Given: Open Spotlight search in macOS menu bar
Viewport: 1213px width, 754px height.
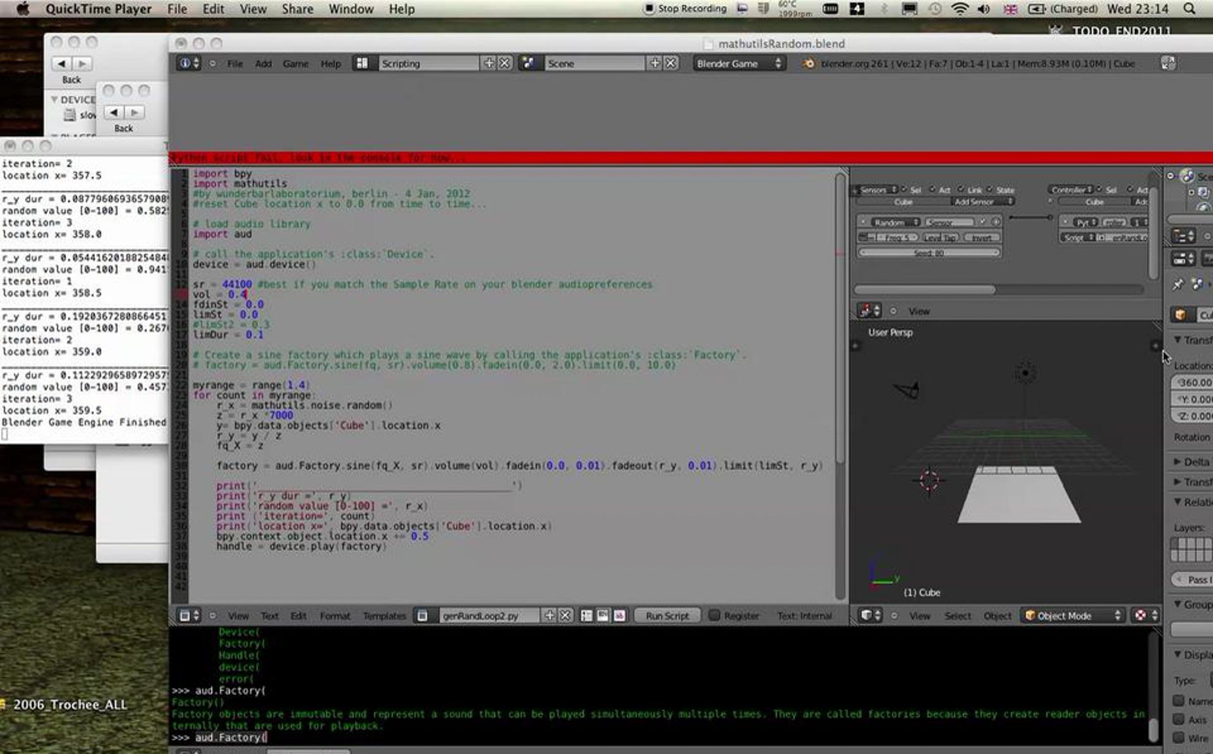Looking at the screenshot, I should click(x=1190, y=9).
